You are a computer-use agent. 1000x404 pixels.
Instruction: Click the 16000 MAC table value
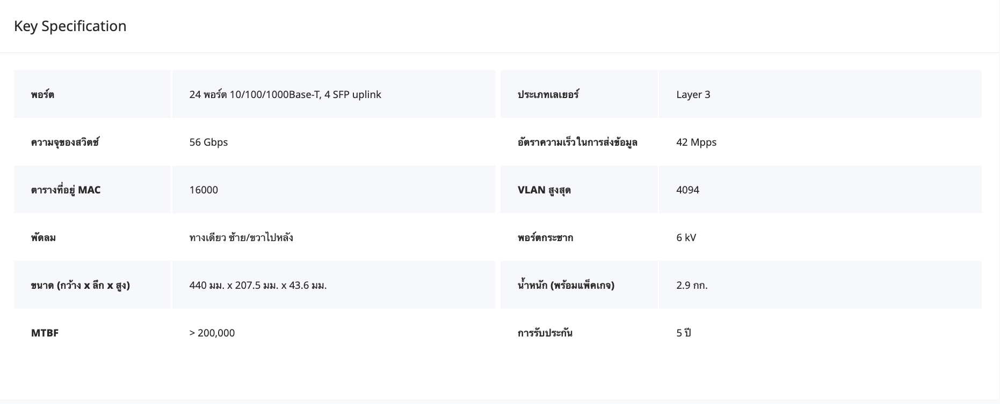204,190
